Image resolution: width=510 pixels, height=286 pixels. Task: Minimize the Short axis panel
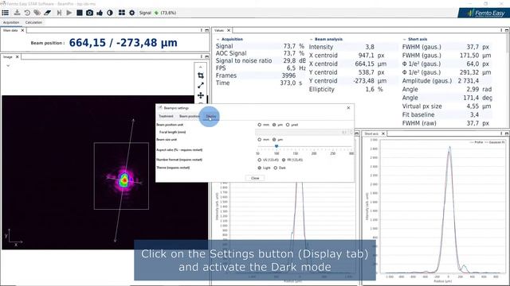click(x=507, y=133)
